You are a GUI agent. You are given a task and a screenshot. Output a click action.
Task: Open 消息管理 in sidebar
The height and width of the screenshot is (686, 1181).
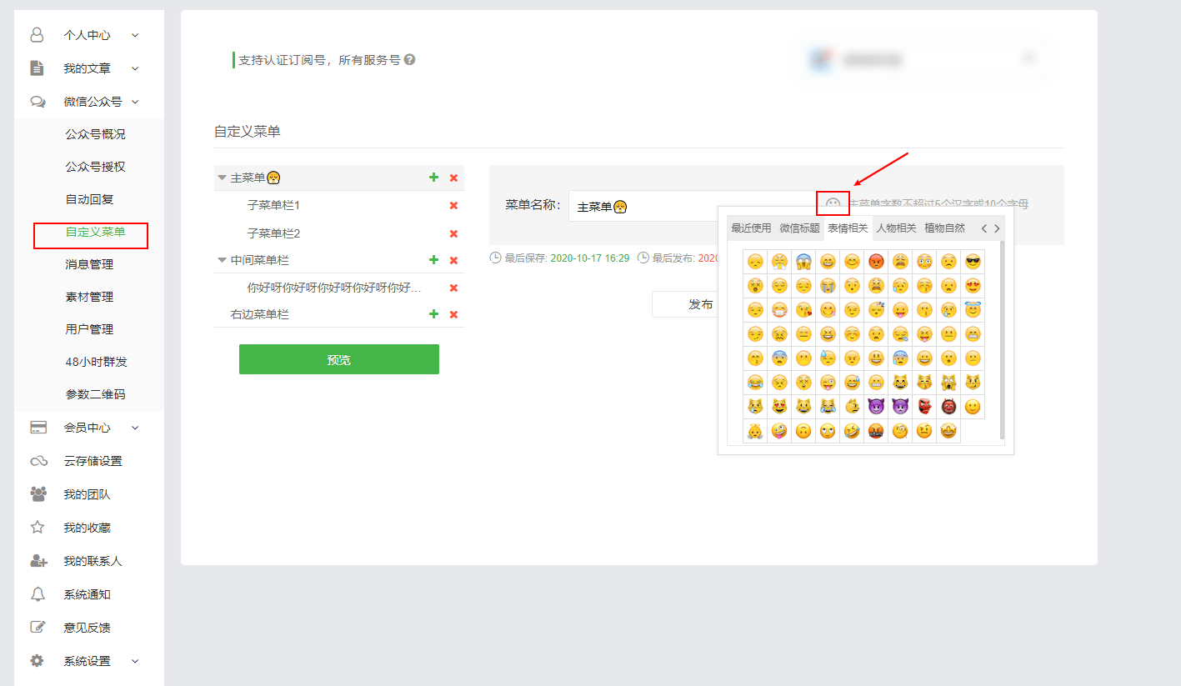89,264
